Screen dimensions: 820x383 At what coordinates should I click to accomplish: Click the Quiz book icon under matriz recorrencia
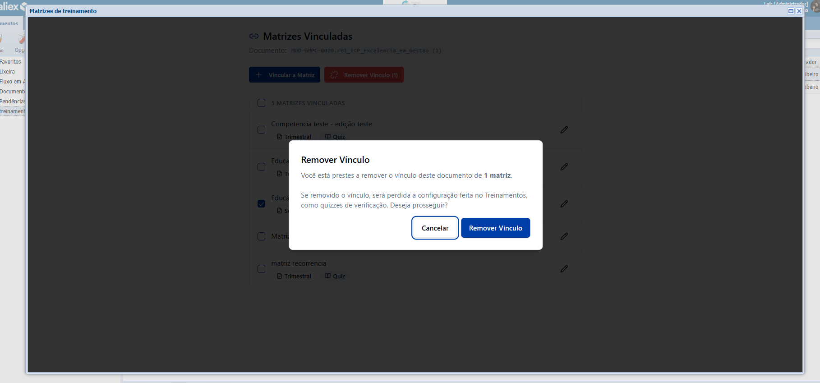pos(328,276)
